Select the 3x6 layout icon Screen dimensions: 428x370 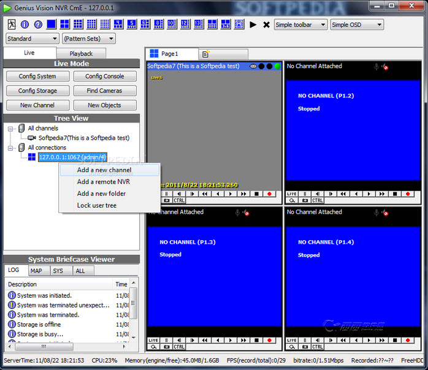point(226,25)
